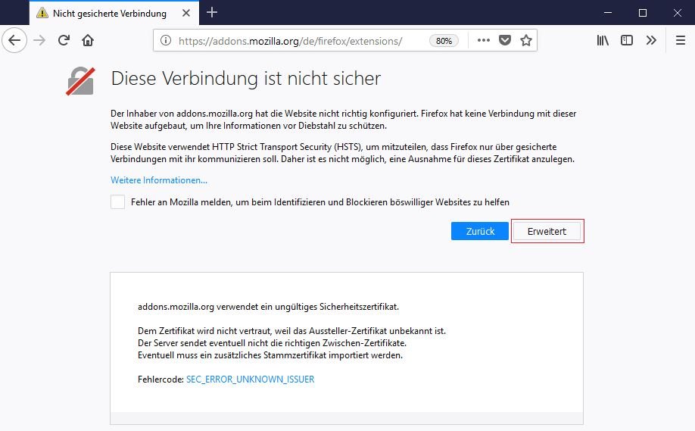The image size is (695, 431).
Task: Click the 'Fehlercode:' label
Action: 161,379
